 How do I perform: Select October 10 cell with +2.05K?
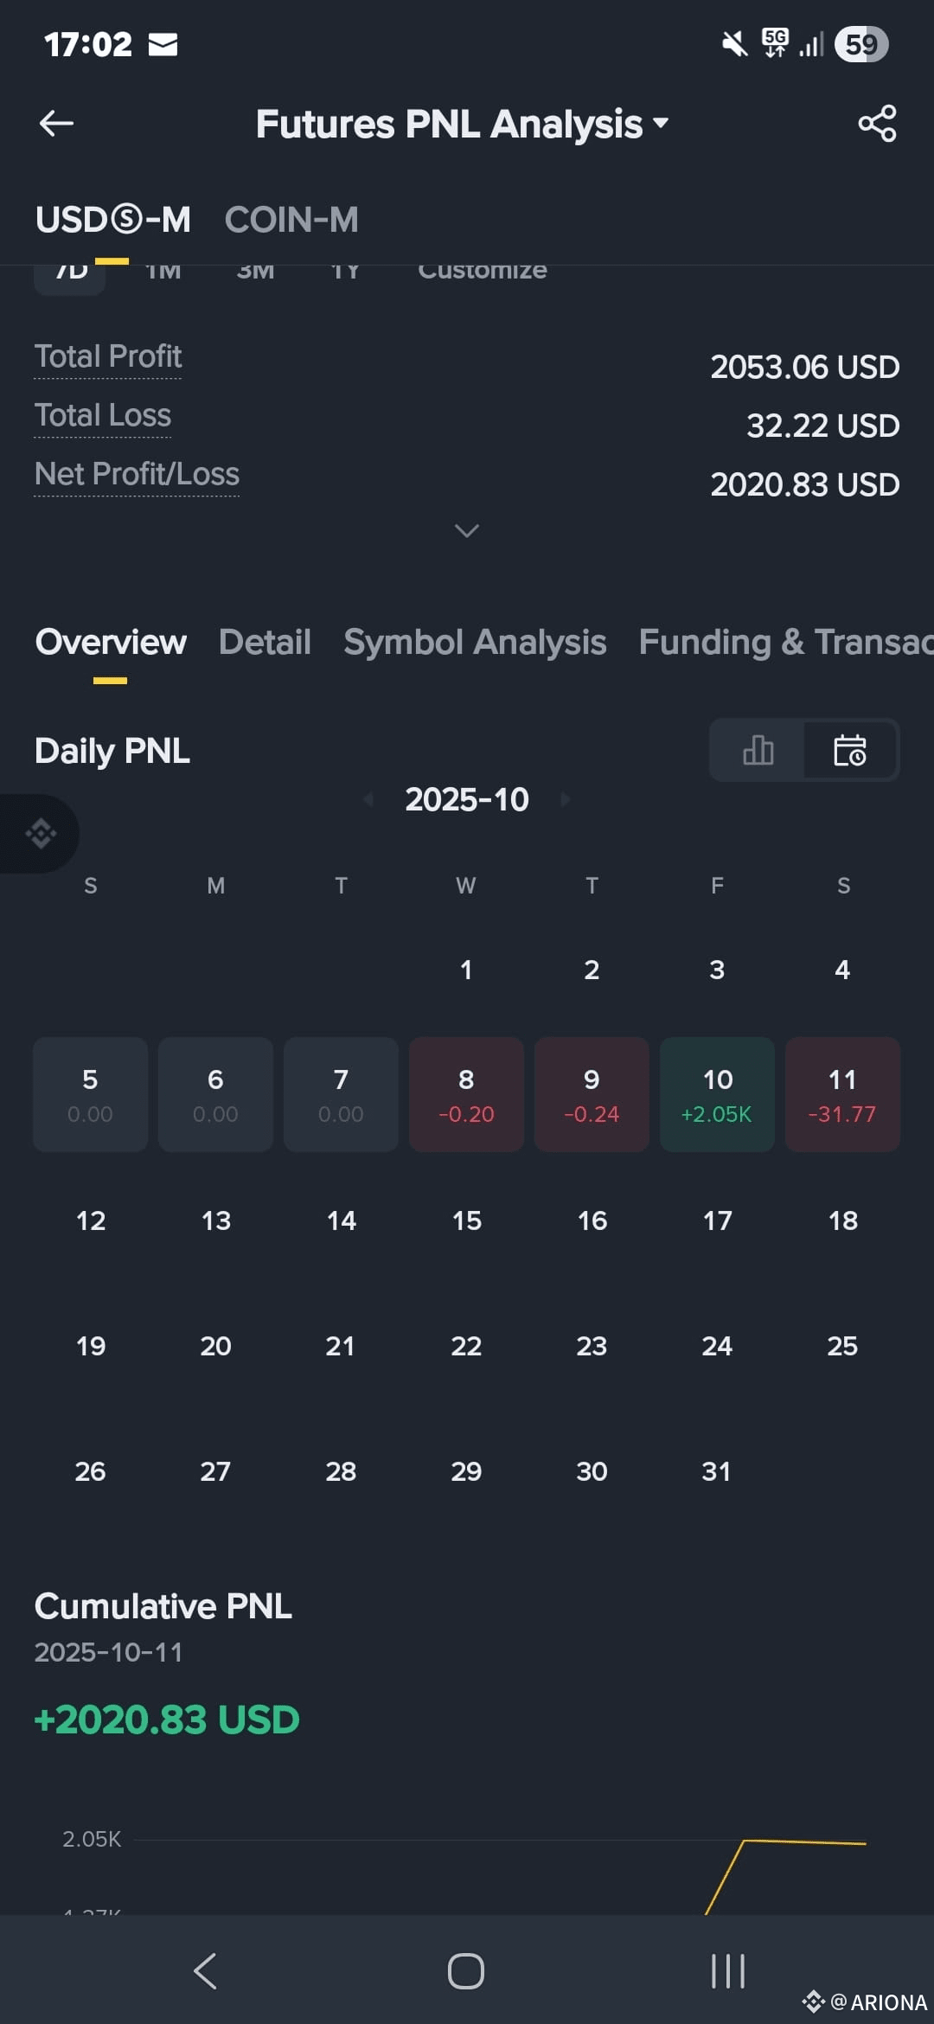[717, 1094]
